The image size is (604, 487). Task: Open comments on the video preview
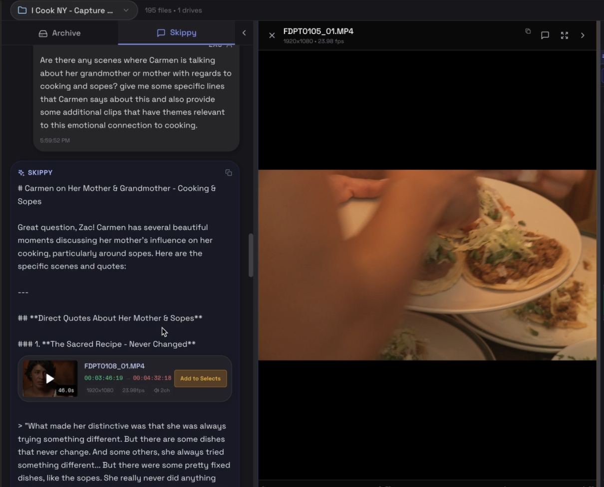point(545,35)
